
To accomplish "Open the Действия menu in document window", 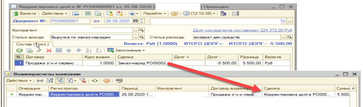I will pos(54,13).
